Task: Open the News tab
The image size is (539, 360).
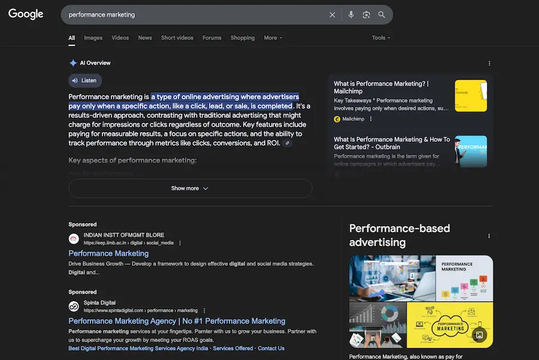Action: tap(145, 38)
